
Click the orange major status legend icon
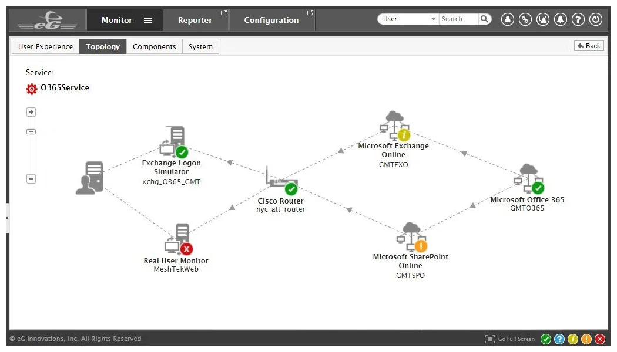(586, 339)
